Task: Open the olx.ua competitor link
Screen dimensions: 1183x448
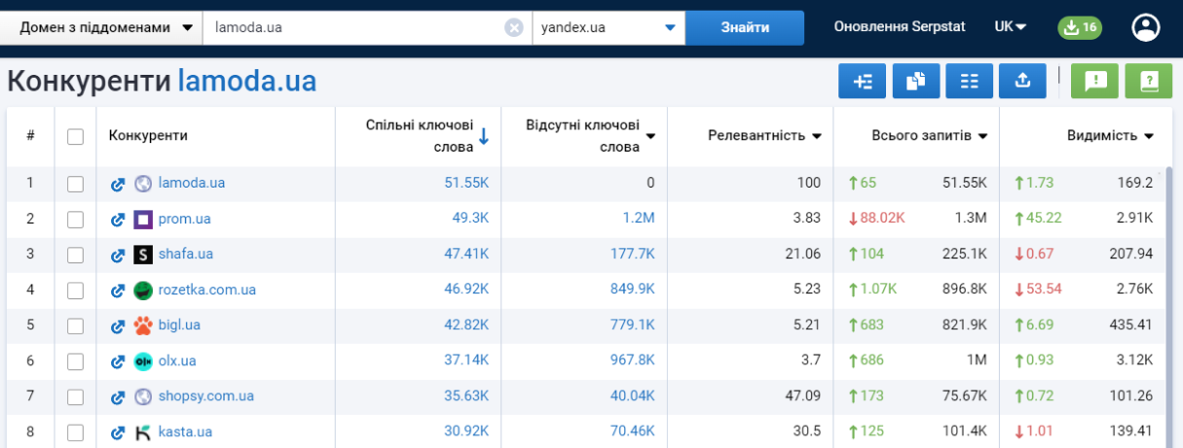Action: click(x=177, y=362)
